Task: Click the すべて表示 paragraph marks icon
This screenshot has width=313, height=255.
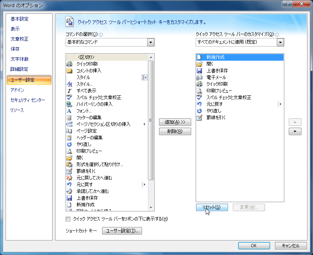Action: [69, 91]
